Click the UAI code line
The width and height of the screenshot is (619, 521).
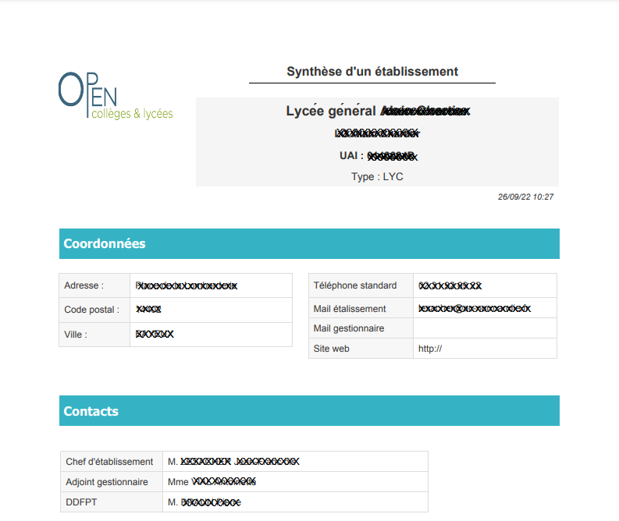378,156
